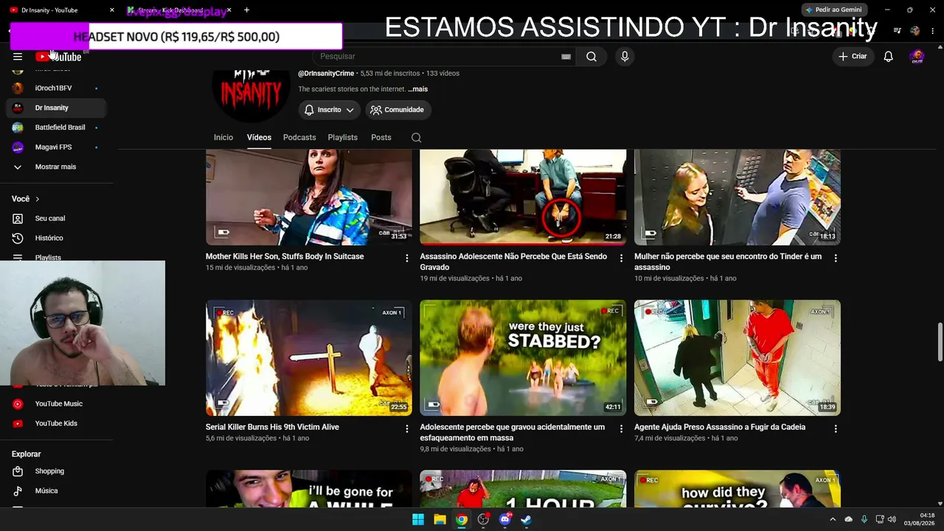The image size is (944, 531).
Task: Open Discord from the taskbar
Action: 505,519
